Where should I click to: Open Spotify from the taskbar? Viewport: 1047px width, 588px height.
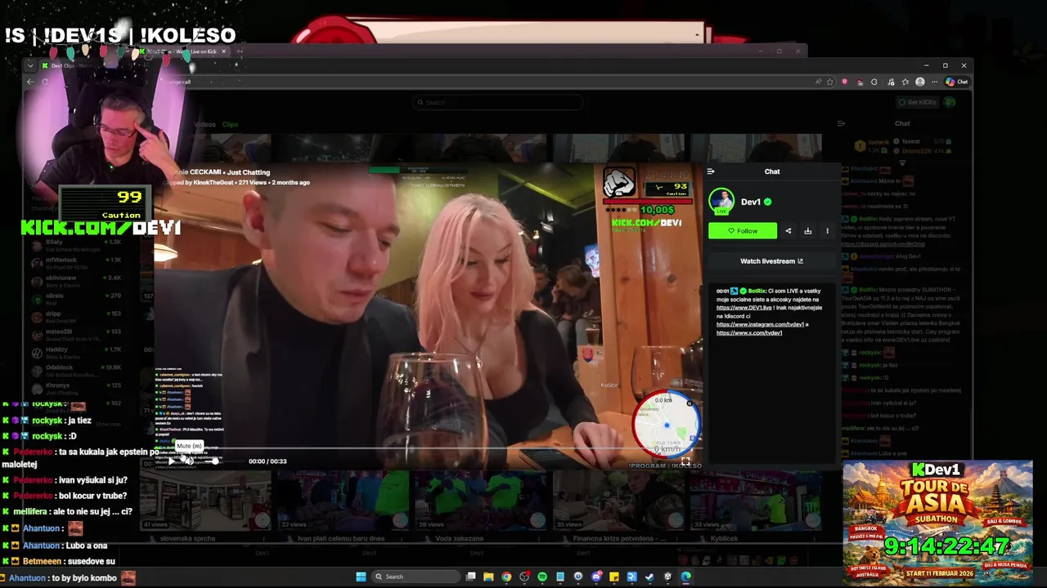(x=542, y=577)
